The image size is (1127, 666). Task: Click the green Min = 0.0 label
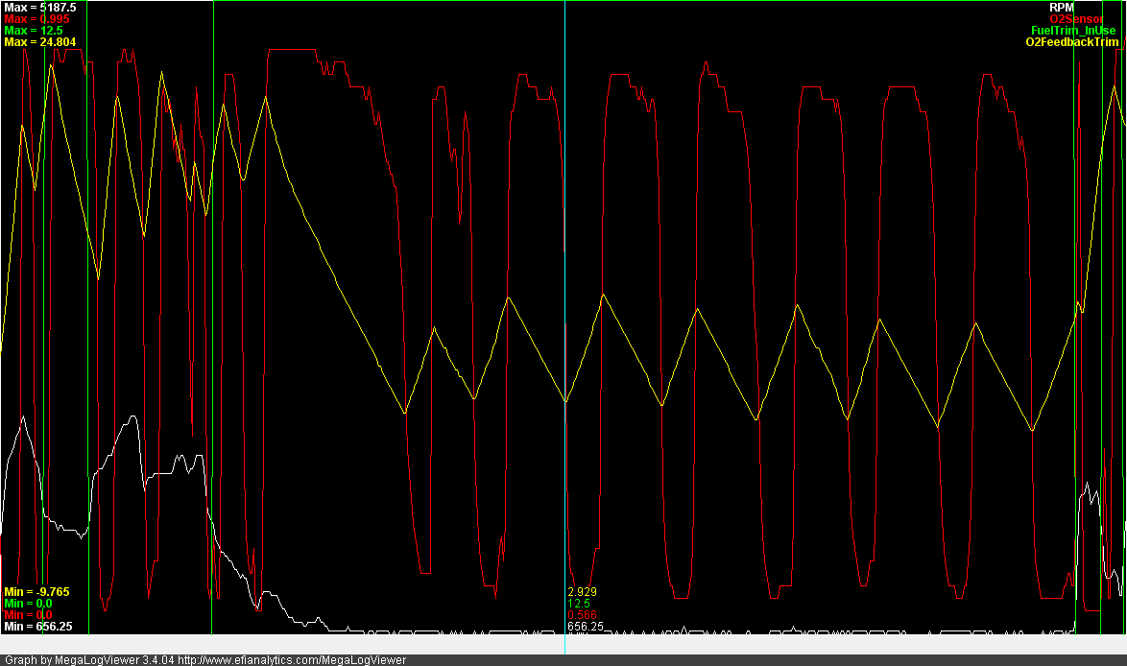coord(28,603)
